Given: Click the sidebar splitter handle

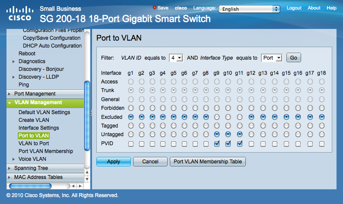Looking at the screenshot, I should (91, 112).
